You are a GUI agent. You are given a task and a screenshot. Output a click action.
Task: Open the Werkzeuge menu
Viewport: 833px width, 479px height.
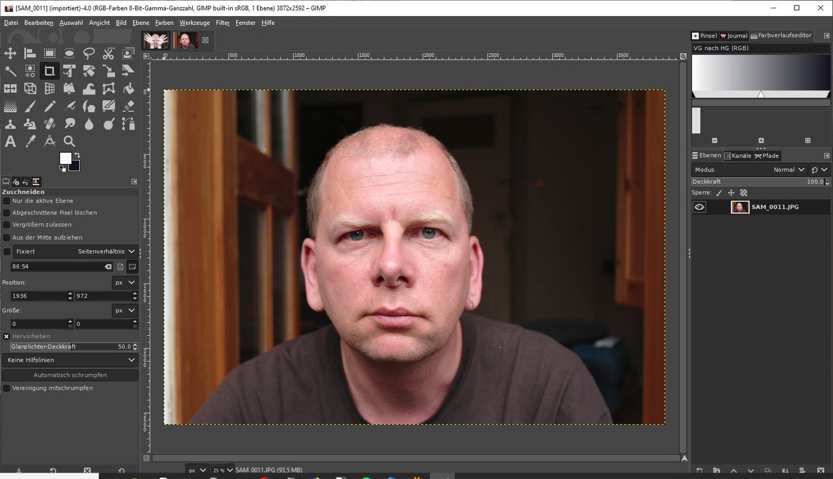[x=195, y=23]
